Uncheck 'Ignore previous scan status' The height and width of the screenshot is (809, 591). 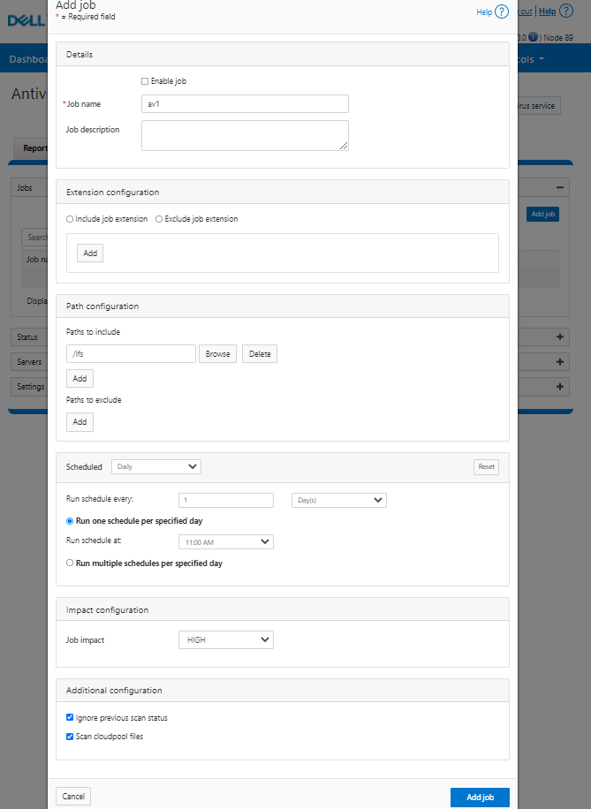click(x=71, y=718)
